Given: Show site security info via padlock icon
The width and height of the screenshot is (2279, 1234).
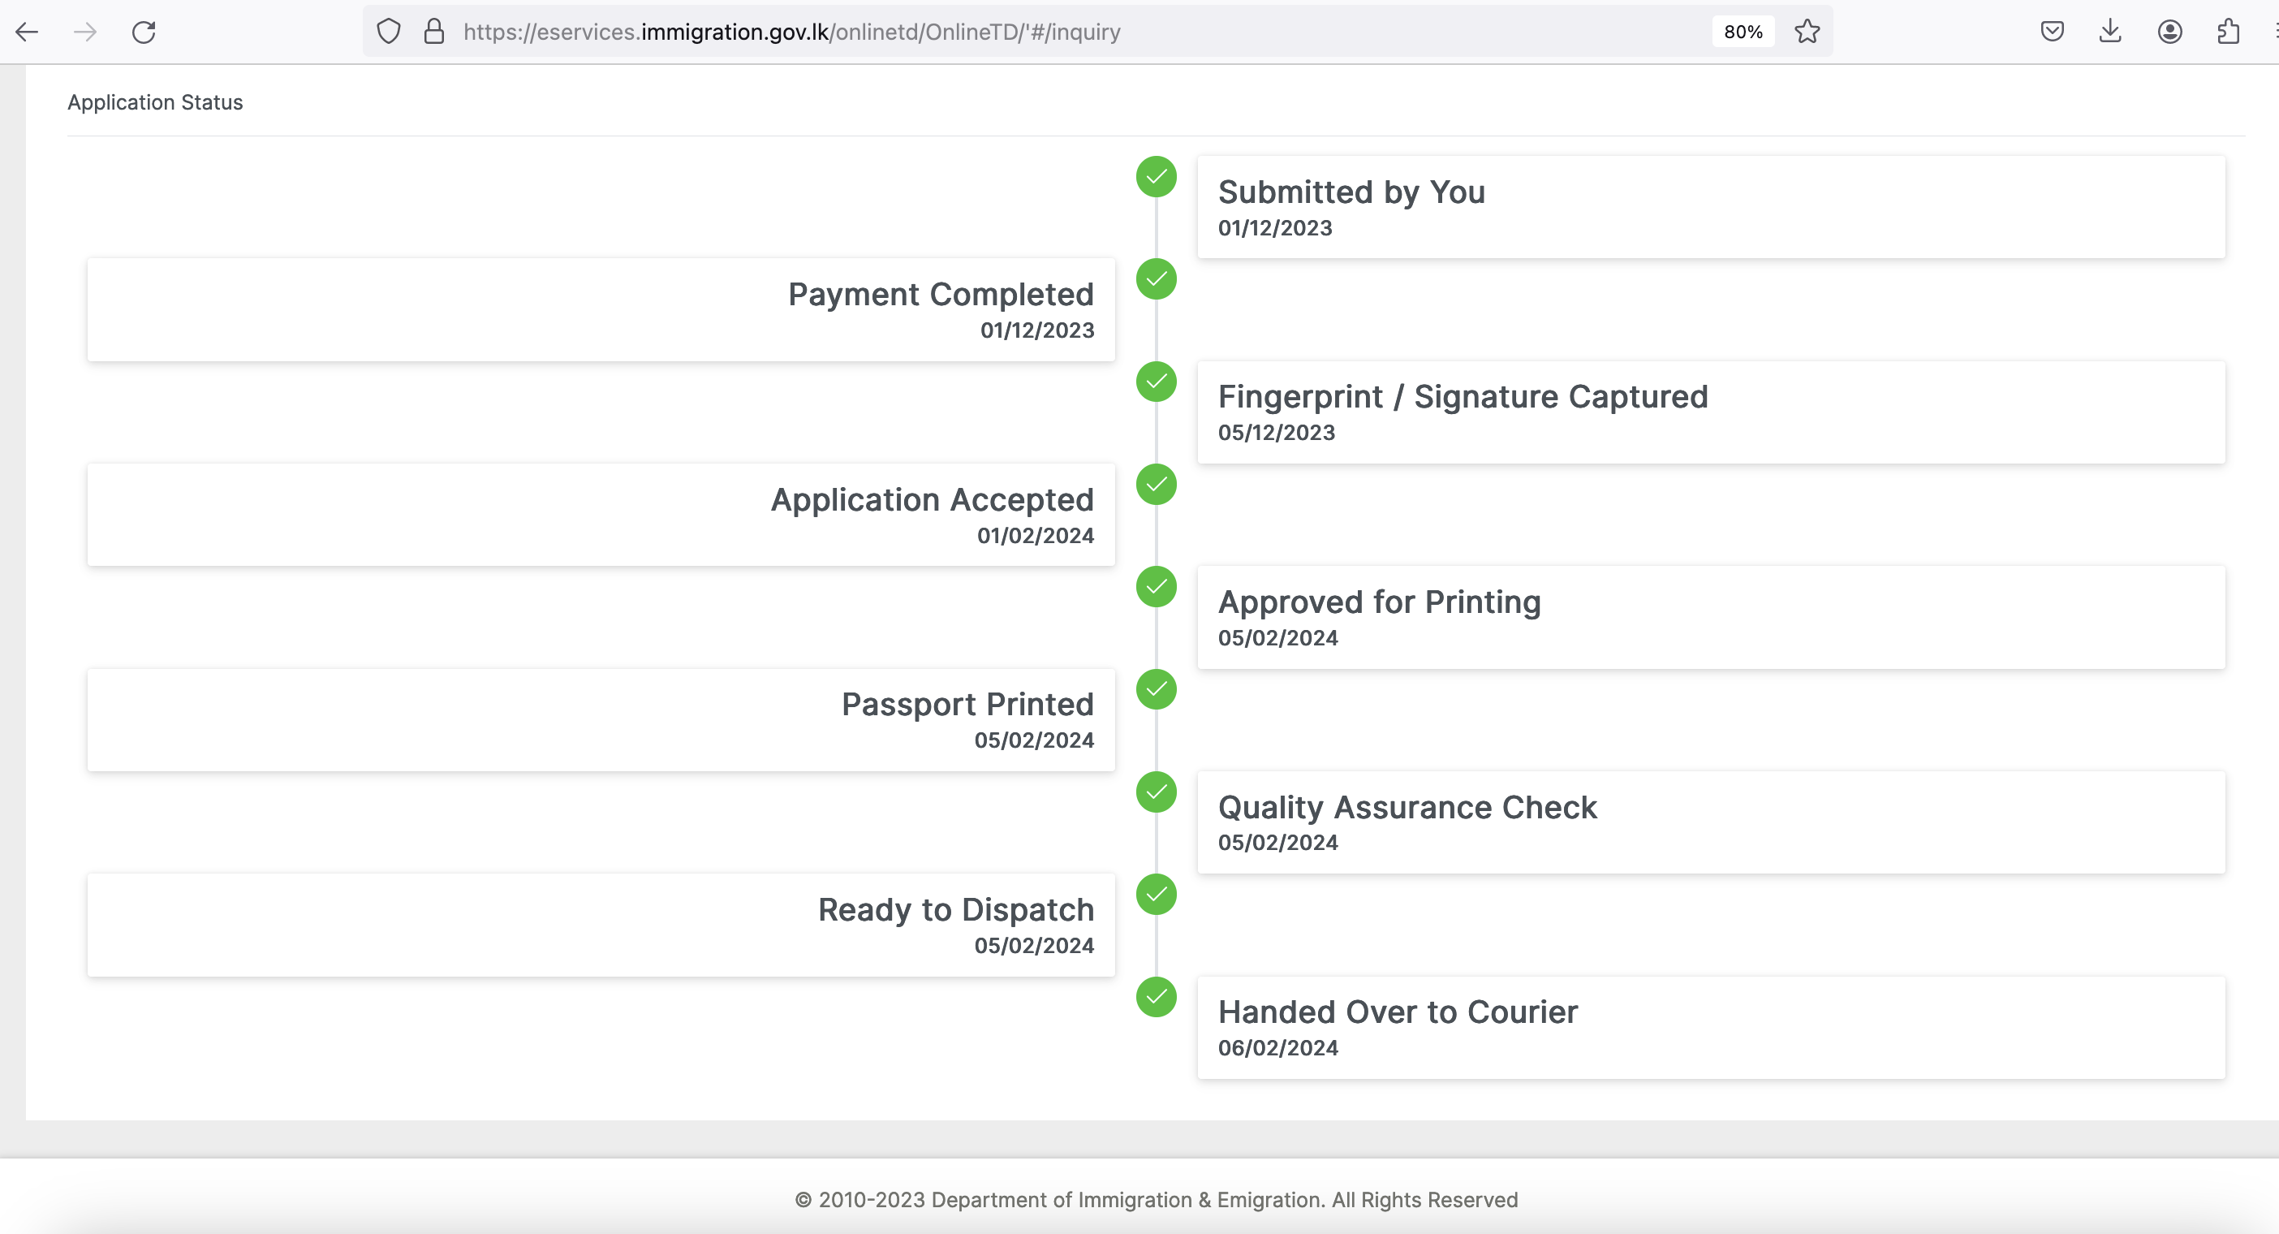Looking at the screenshot, I should 433,32.
